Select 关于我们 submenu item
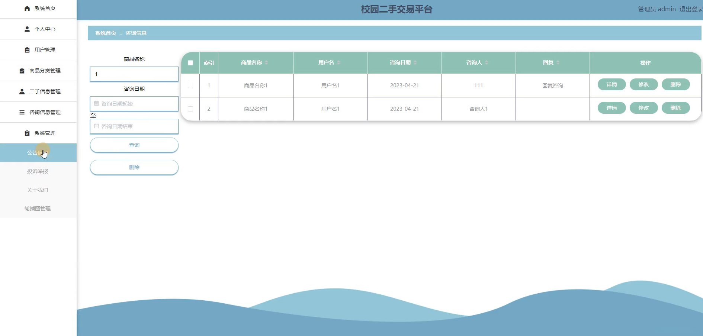 (38, 190)
